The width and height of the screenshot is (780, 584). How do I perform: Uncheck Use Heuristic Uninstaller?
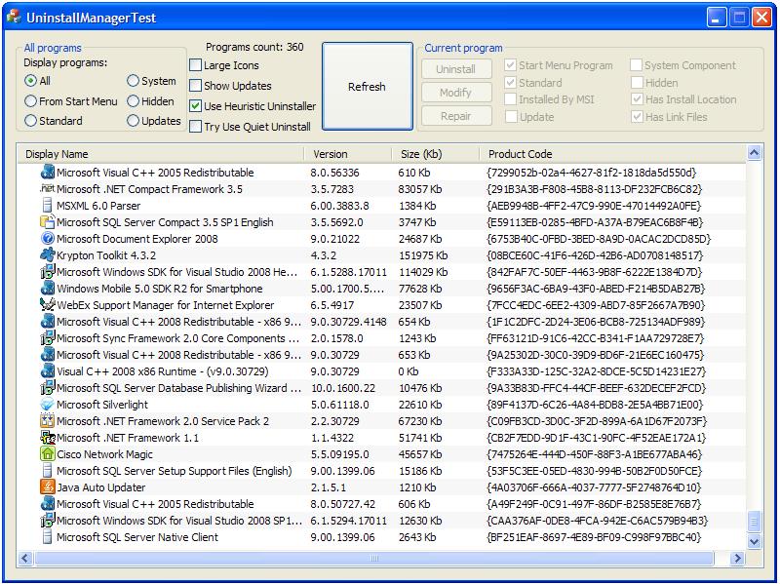click(x=196, y=106)
